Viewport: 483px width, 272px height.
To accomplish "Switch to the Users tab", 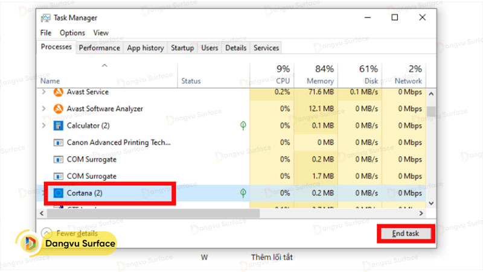I will pyautogui.click(x=210, y=48).
